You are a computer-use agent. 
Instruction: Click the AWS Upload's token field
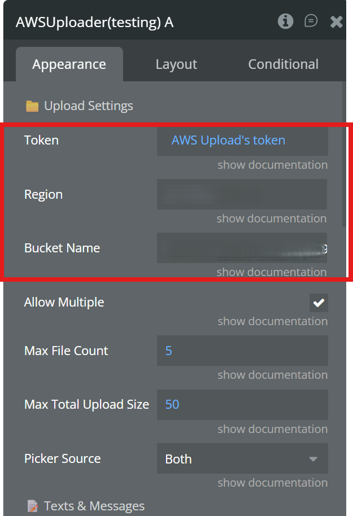242,140
